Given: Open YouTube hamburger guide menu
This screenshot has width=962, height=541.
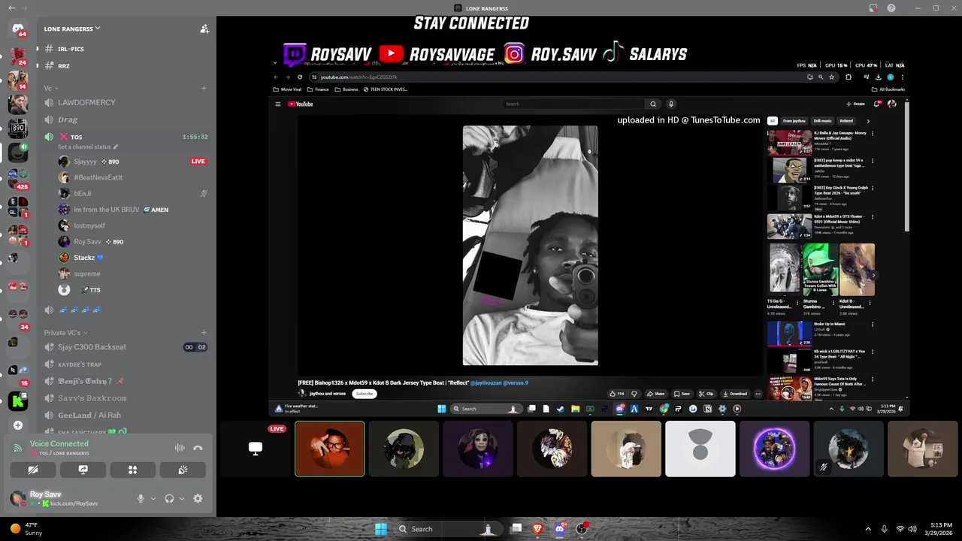Looking at the screenshot, I should tap(277, 104).
